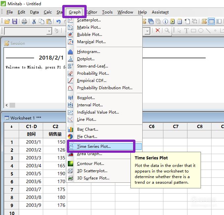Select the Rectangle drawing tool
Image resolution: width=224 pixels, height=215 pixels.
tap(193, 31)
